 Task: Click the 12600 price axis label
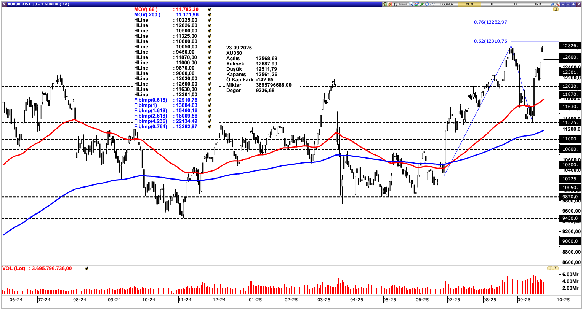(x=570, y=57)
